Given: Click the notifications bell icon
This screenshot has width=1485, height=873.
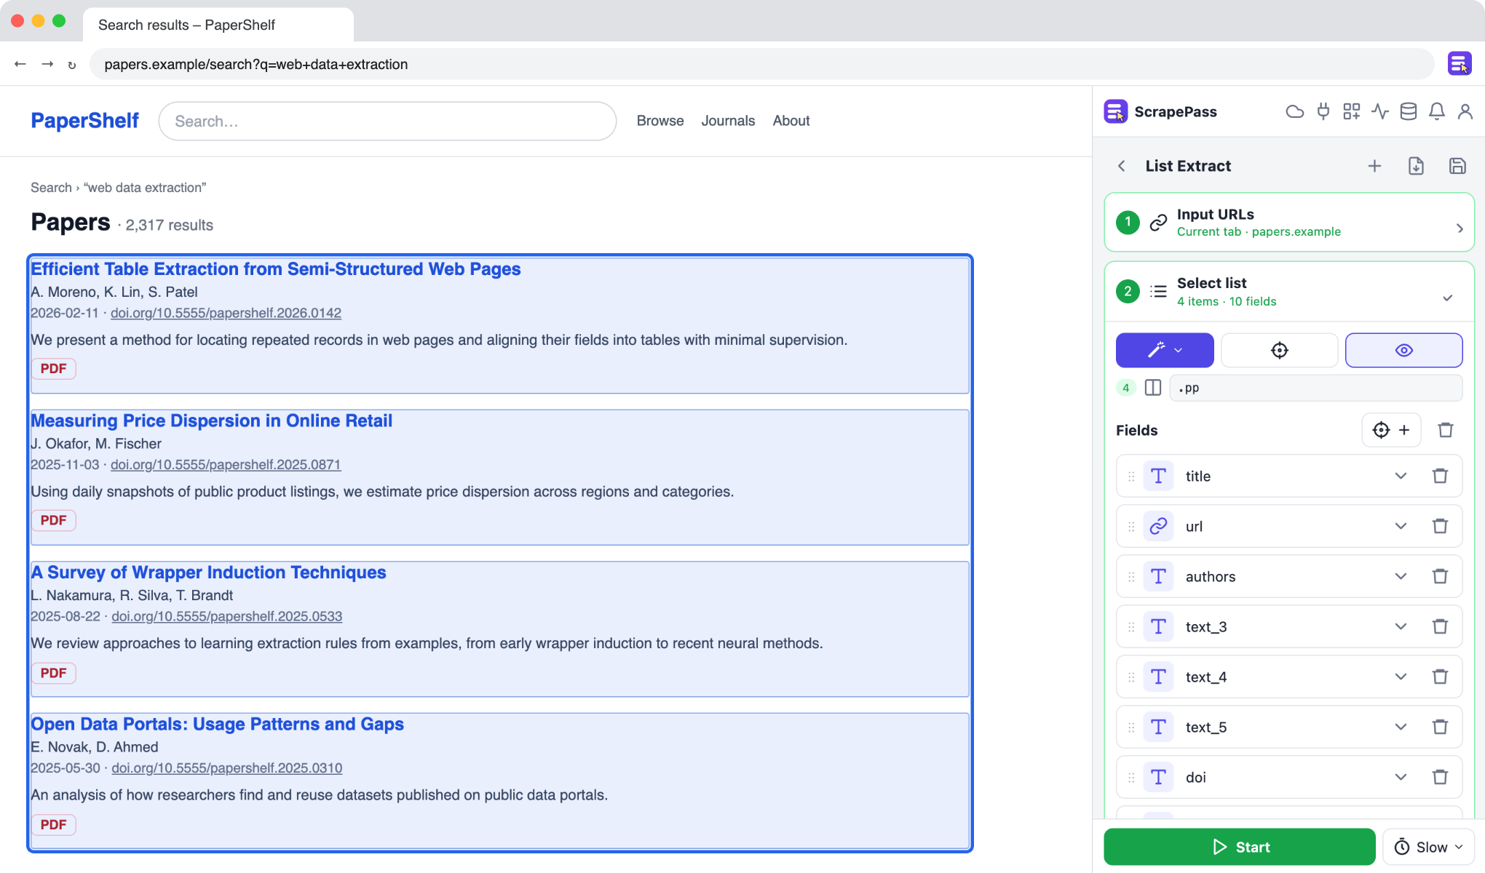Looking at the screenshot, I should click(1437, 111).
